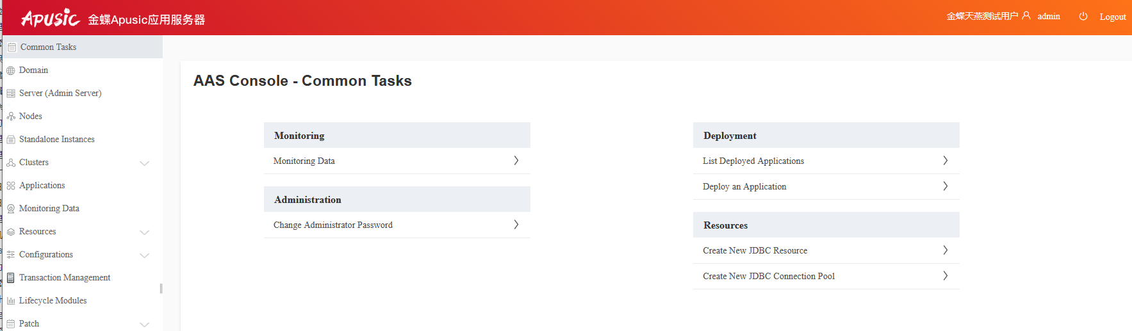Viewport: 1132px width, 331px height.
Task: Click the admin user profile icon
Action: pyautogui.click(x=1026, y=16)
